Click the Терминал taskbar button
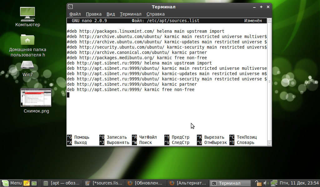Image resolution: width=320 pixels, height=187 pixels. point(230,183)
